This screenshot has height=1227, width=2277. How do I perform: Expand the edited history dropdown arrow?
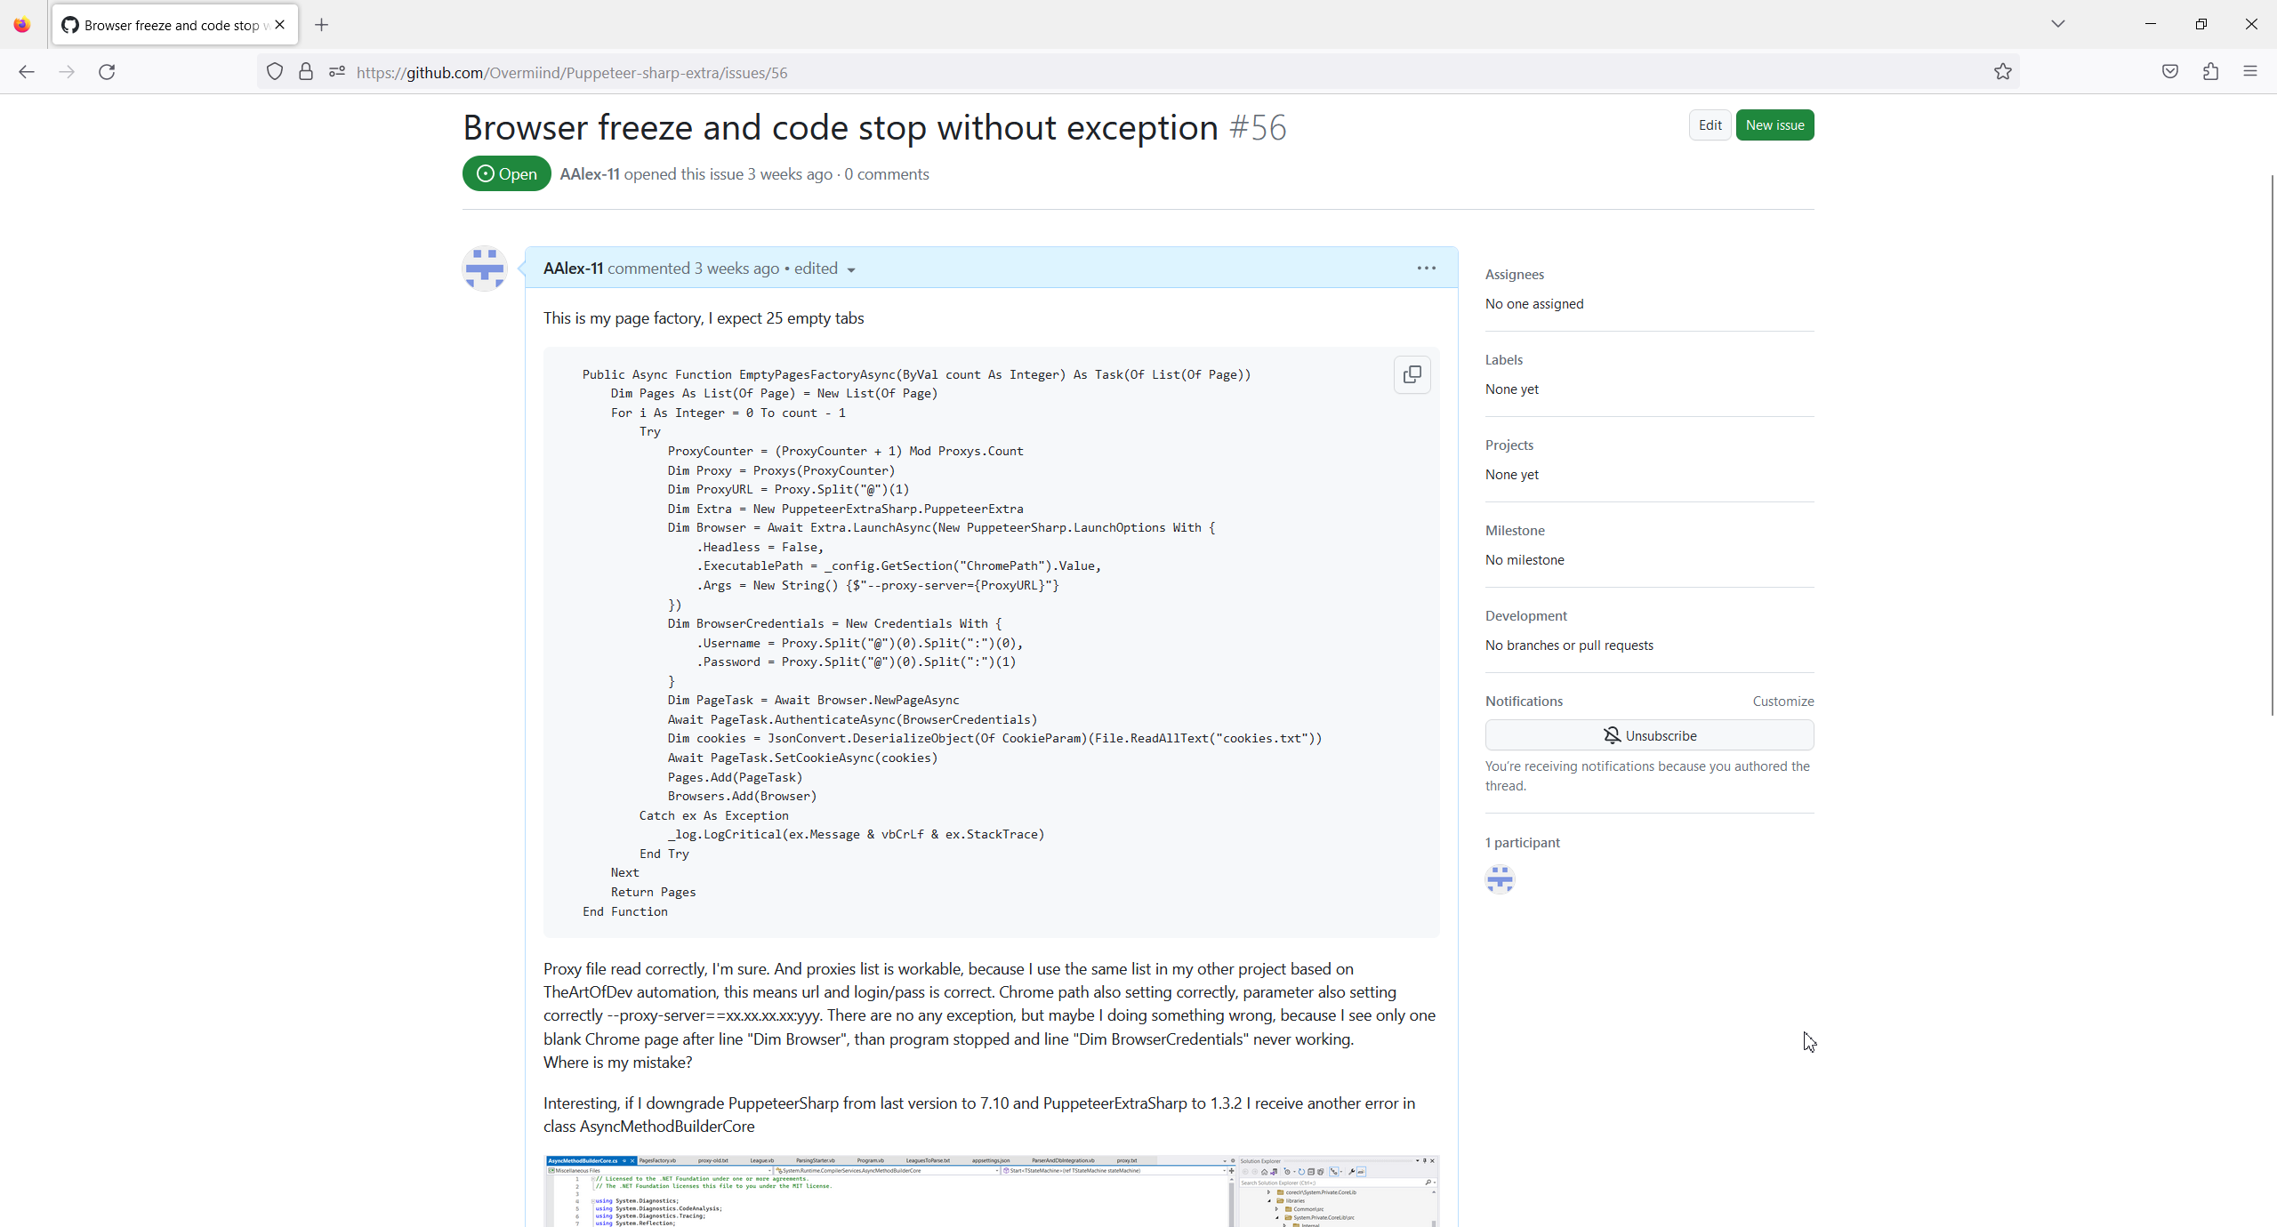[850, 270]
